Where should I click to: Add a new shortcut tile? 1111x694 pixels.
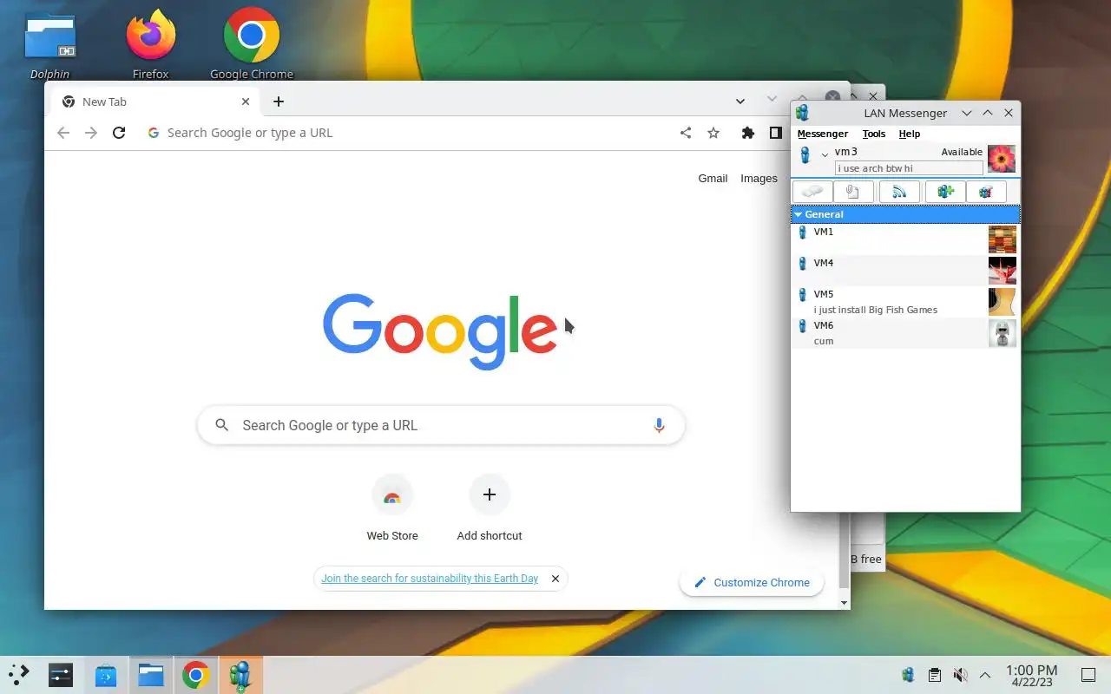tap(490, 509)
